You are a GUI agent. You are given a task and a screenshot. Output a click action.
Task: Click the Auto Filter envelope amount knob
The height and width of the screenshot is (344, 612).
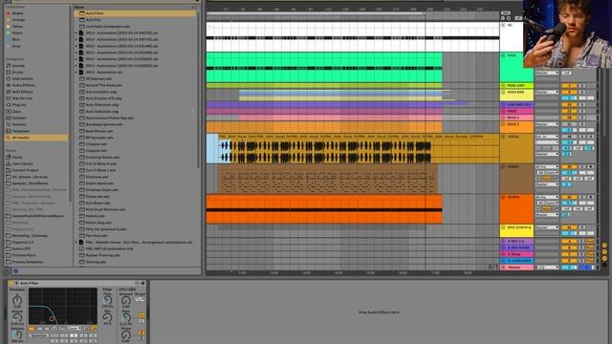point(17,300)
